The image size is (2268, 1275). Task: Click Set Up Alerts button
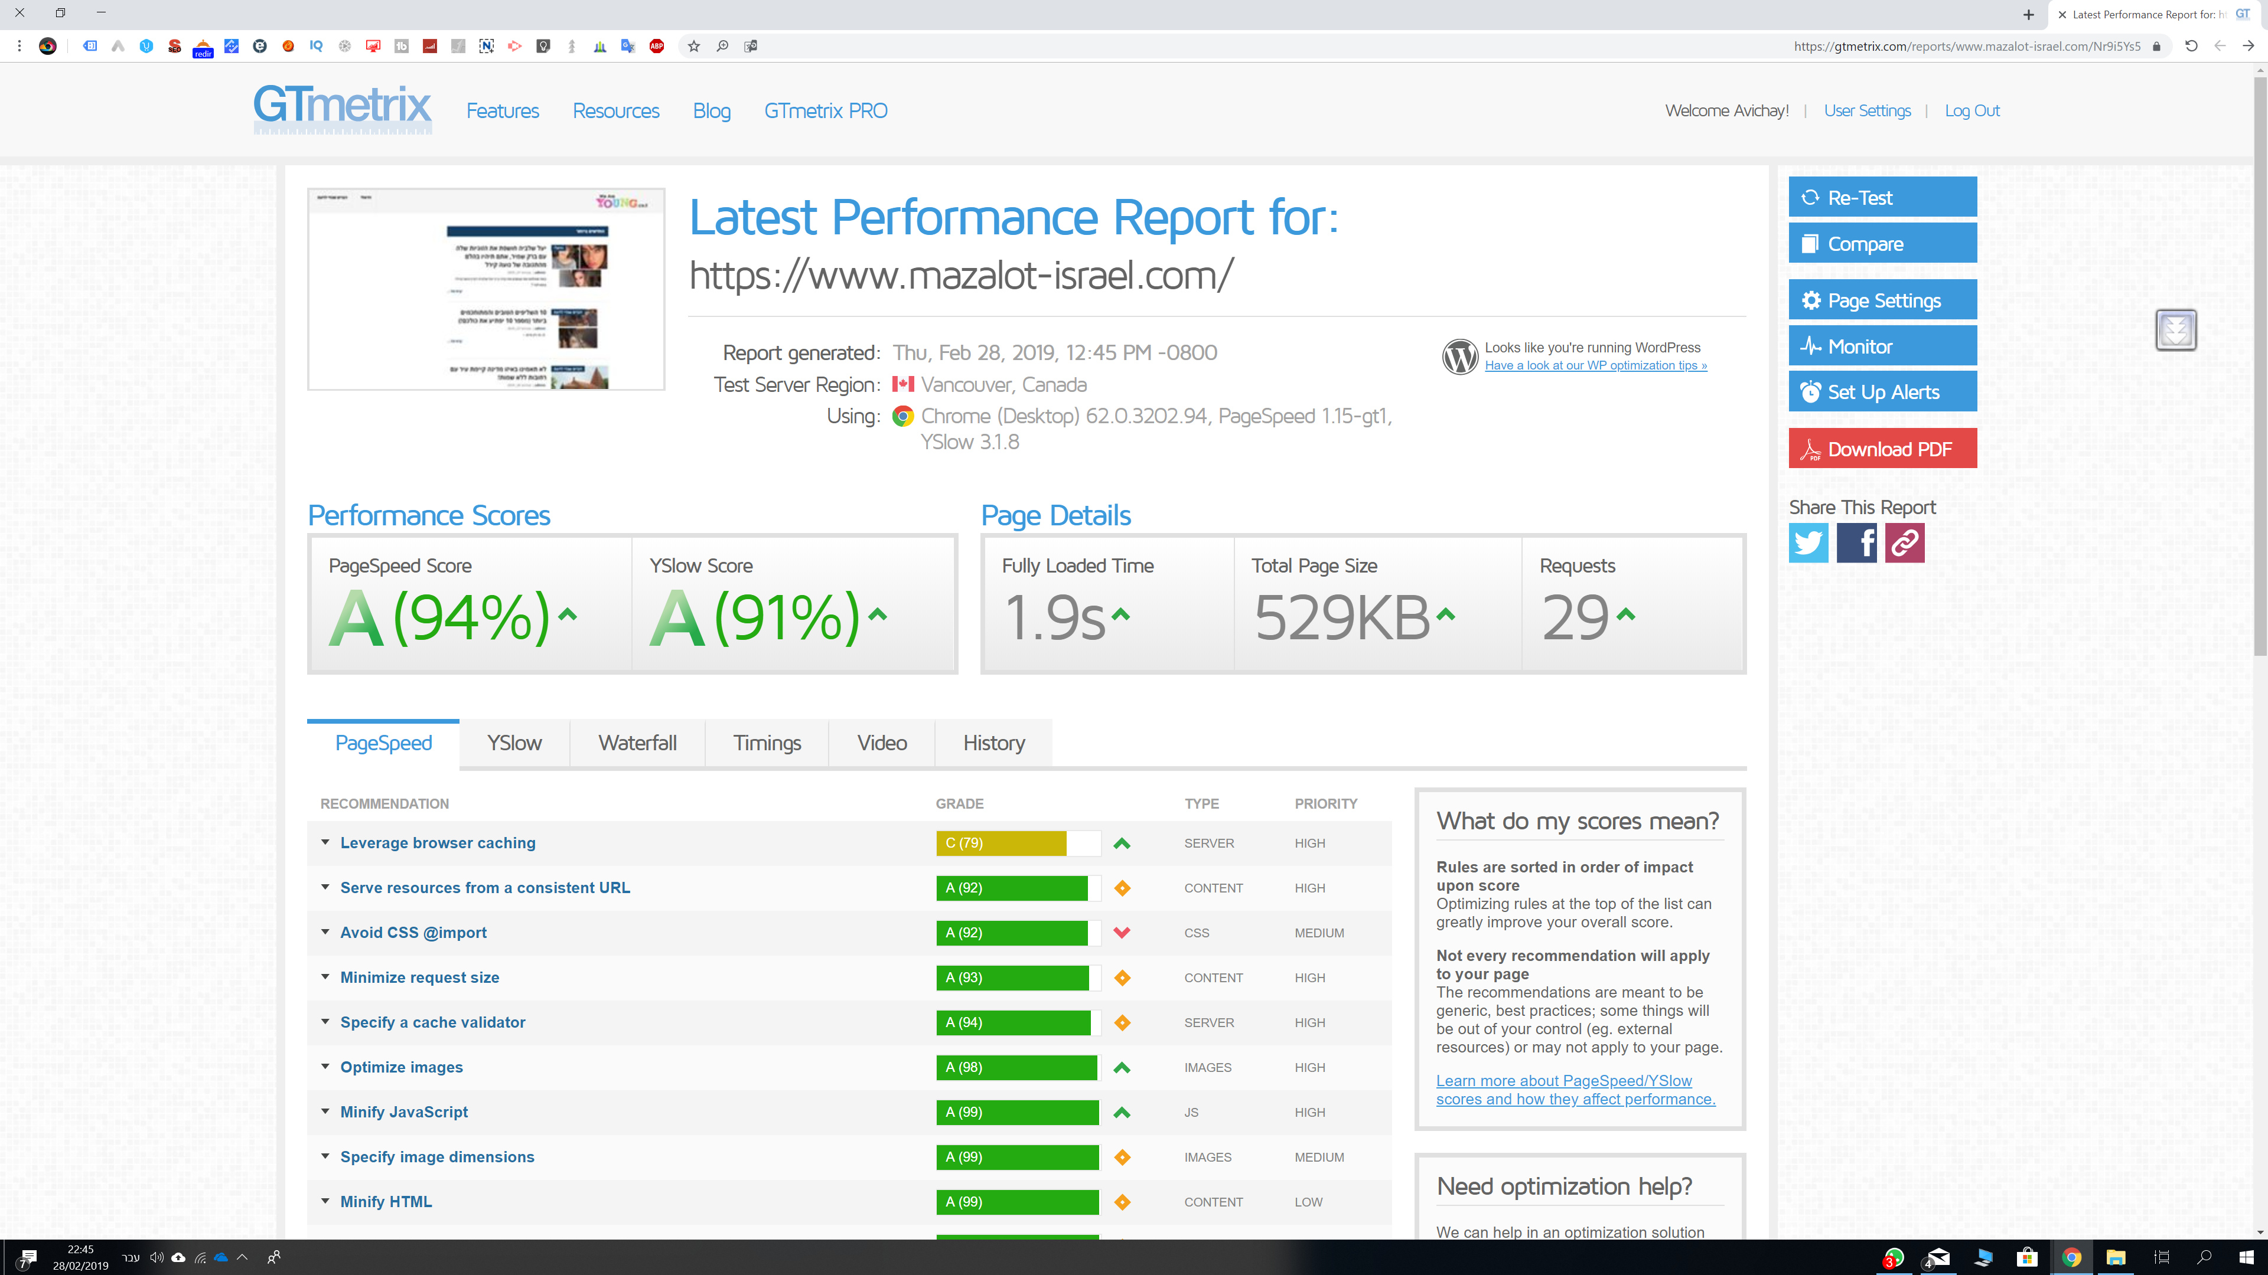click(x=1882, y=391)
